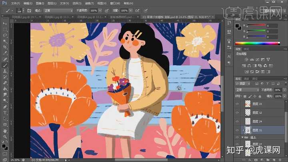The image size is (288, 162).
Task: Toggle lock image pixels brush icon
Action: click(250, 96)
